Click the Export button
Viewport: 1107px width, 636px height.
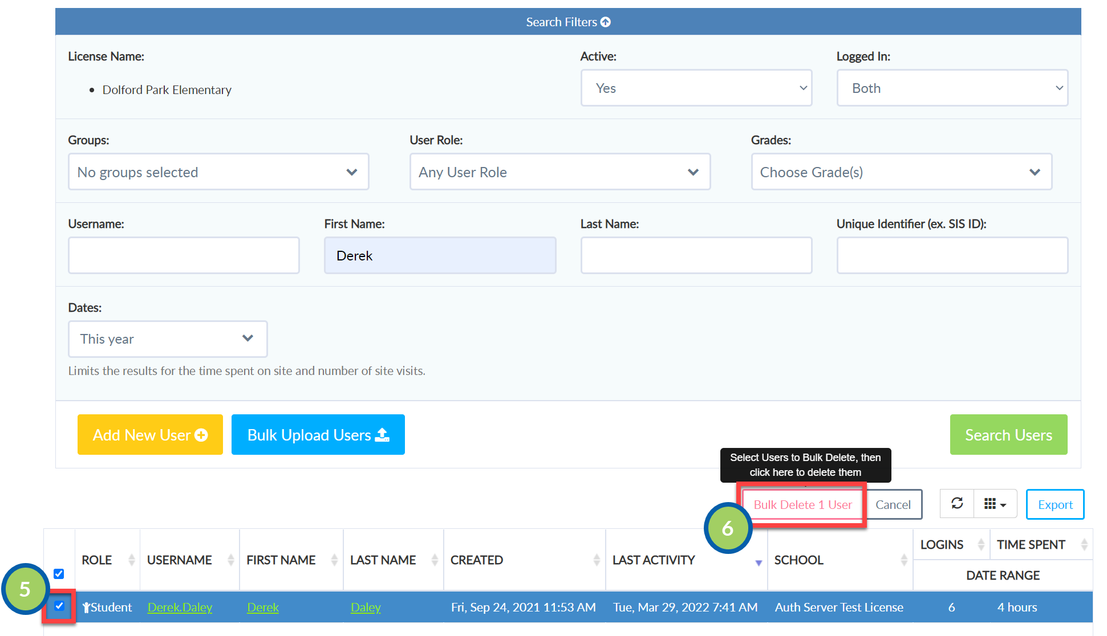point(1055,504)
